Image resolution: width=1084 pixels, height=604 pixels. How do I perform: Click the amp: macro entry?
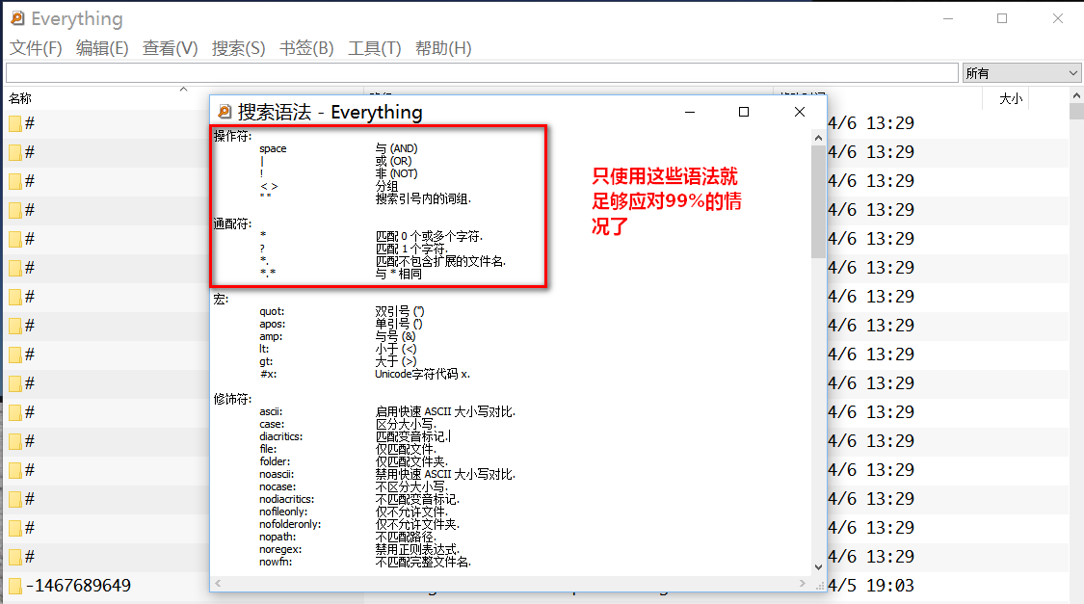coord(271,336)
